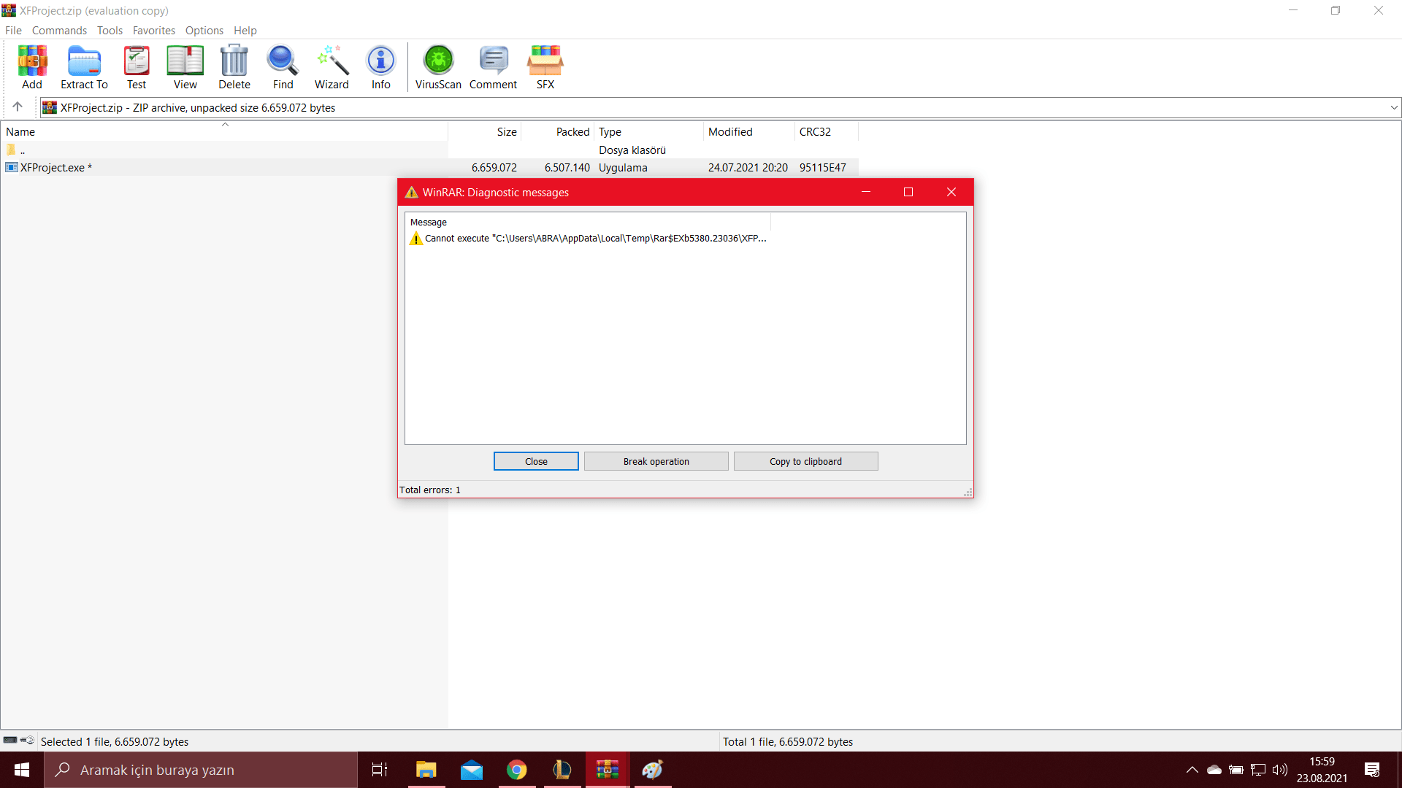Open the notification center icon

tap(1372, 770)
